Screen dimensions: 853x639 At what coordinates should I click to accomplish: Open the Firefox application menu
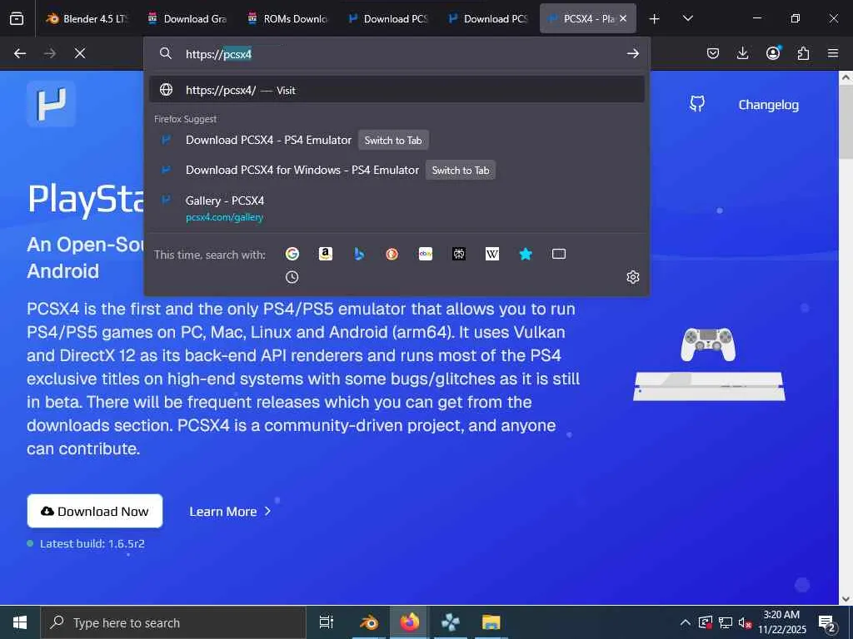(x=833, y=53)
